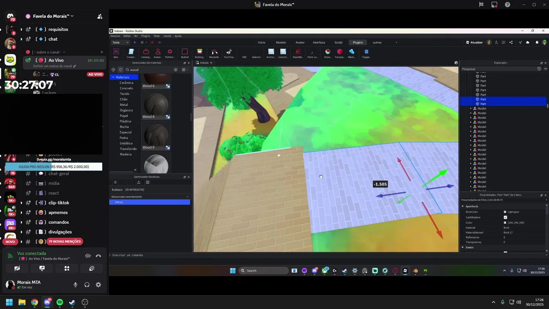The width and height of the screenshot is (549, 309).
Task: Open Discord user settings gear
Action: [98, 285]
